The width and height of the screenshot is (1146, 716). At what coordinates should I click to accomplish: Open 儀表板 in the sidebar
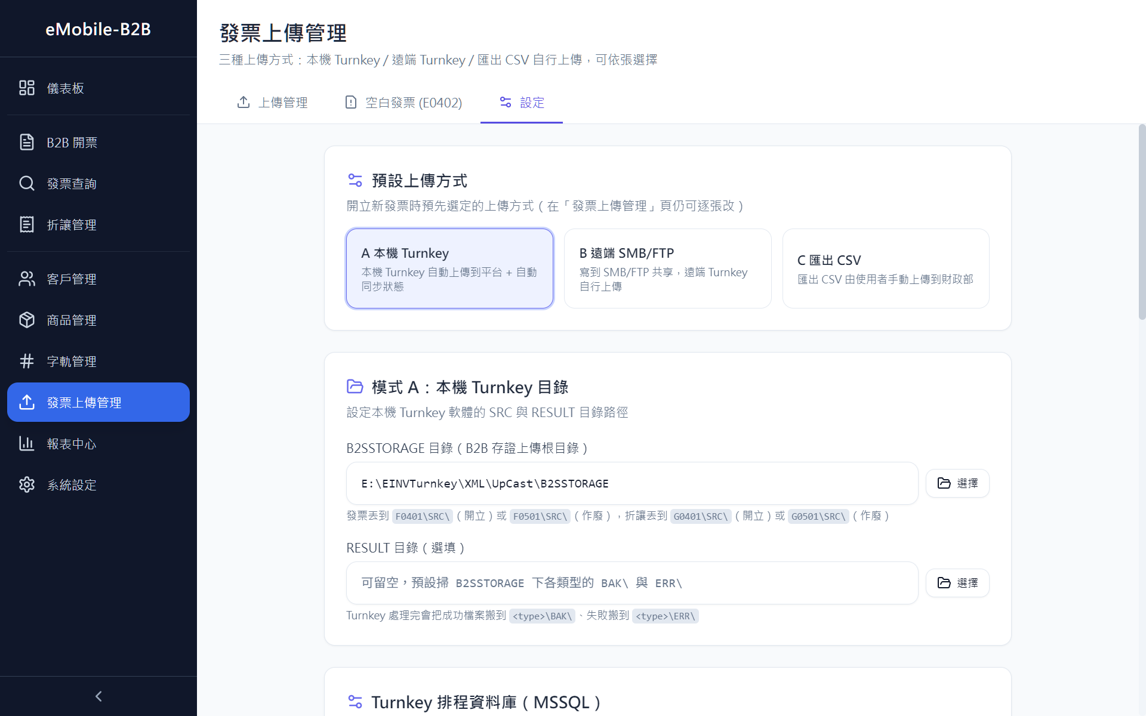pos(98,88)
